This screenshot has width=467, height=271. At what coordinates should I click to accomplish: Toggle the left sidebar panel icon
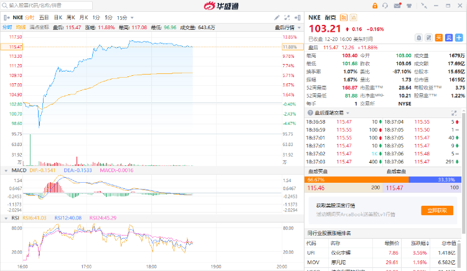[x=7, y=17]
